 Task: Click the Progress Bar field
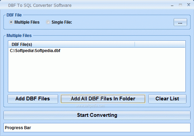(97, 128)
